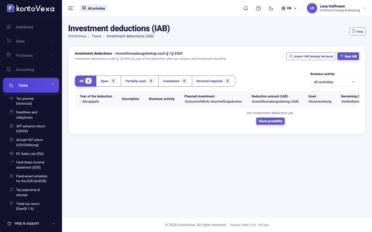
Task: Open the All activities filter chip
Action: [94, 8]
